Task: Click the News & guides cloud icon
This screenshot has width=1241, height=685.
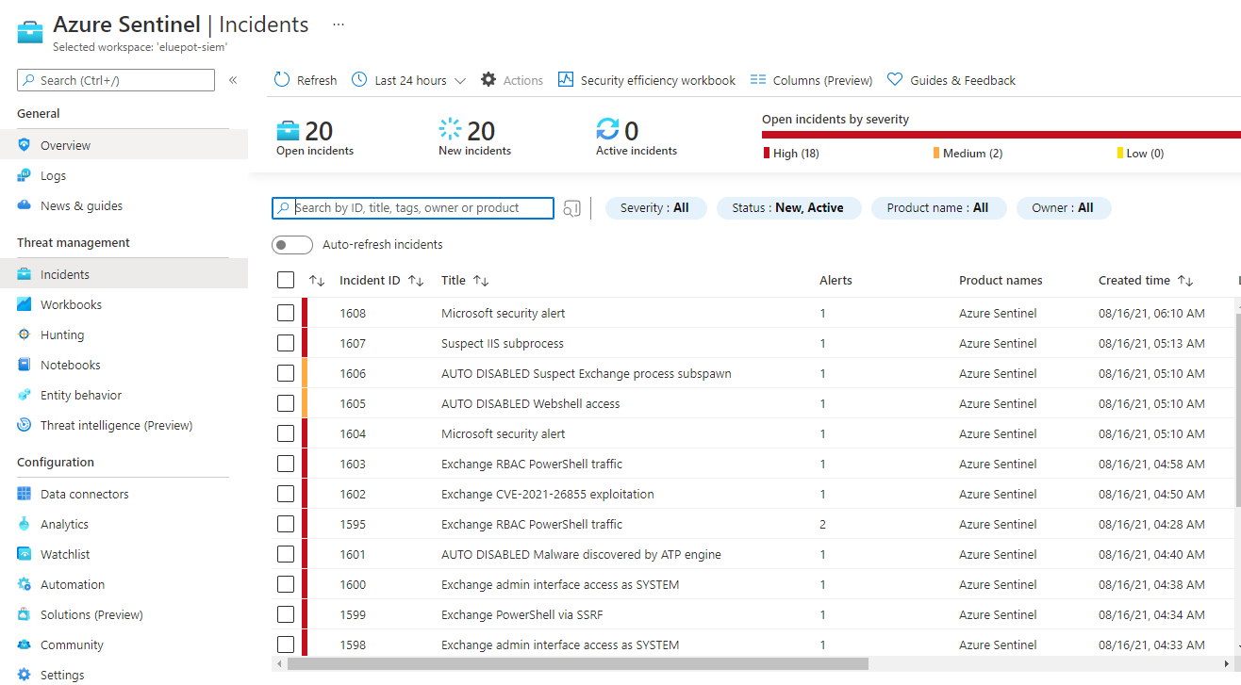Action: (x=25, y=205)
